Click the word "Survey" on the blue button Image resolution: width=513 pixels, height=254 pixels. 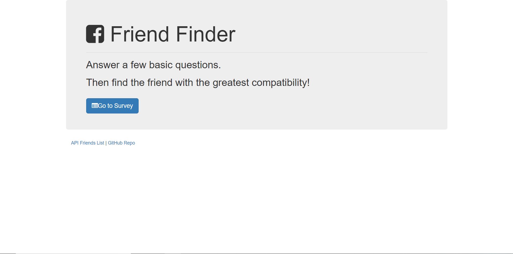coord(123,106)
